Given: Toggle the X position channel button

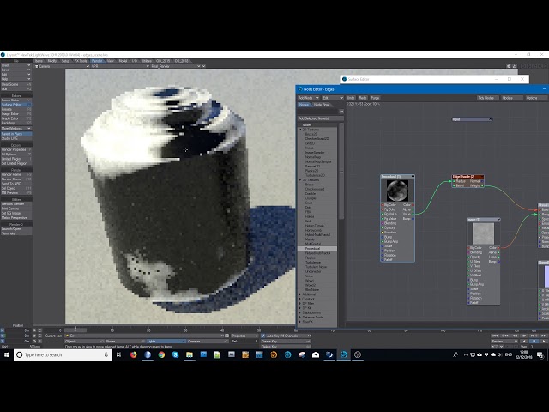Looking at the screenshot, I should click(3, 330).
